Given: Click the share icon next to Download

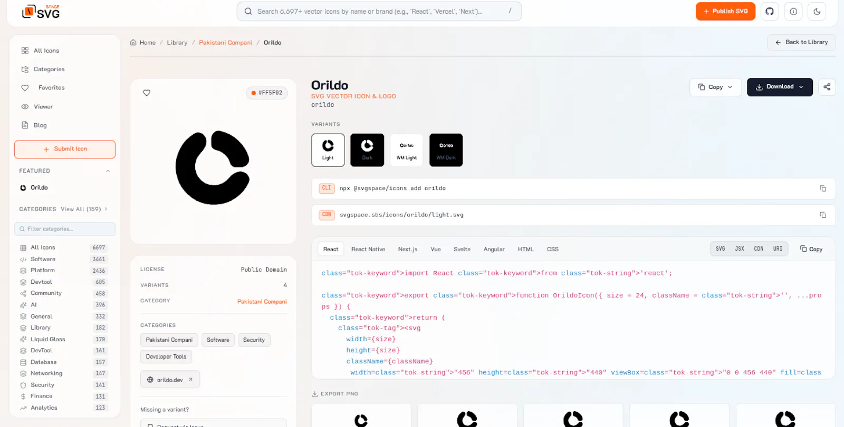Looking at the screenshot, I should point(827,87).
